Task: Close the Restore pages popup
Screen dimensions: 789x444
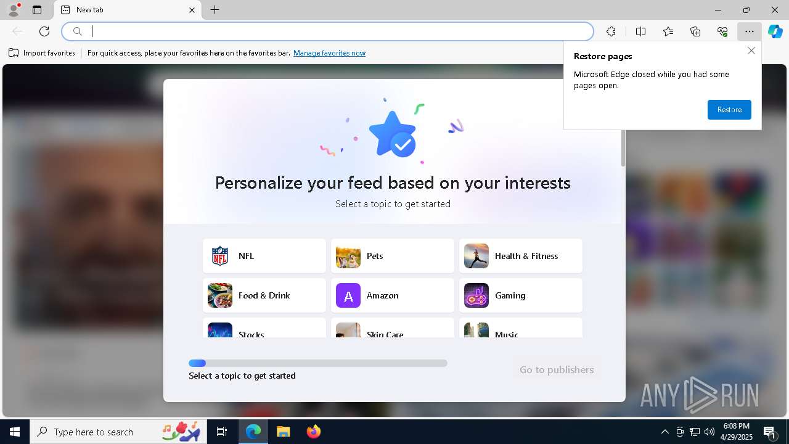Action: click(x=751, y=51)
